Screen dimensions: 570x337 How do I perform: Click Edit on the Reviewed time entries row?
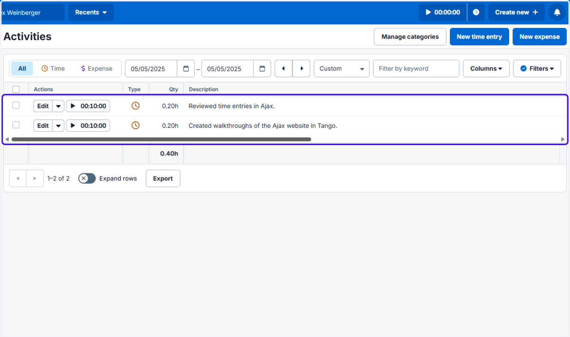tap(43, 106)
